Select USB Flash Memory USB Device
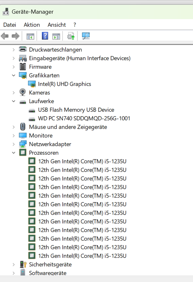Image resolution: width=193 pixels, height=282 pixels. tap(76, 110)
